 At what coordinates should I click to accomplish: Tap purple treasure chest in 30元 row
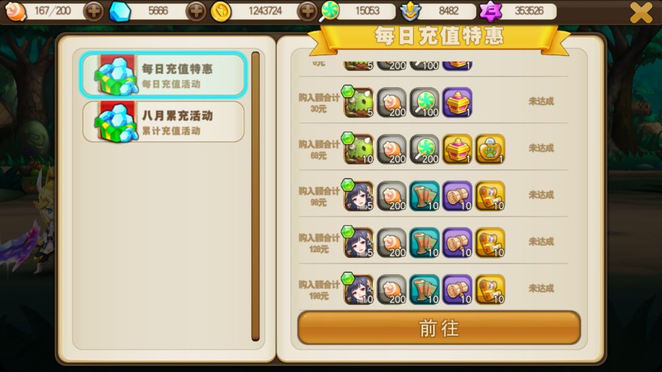point(457,102)
